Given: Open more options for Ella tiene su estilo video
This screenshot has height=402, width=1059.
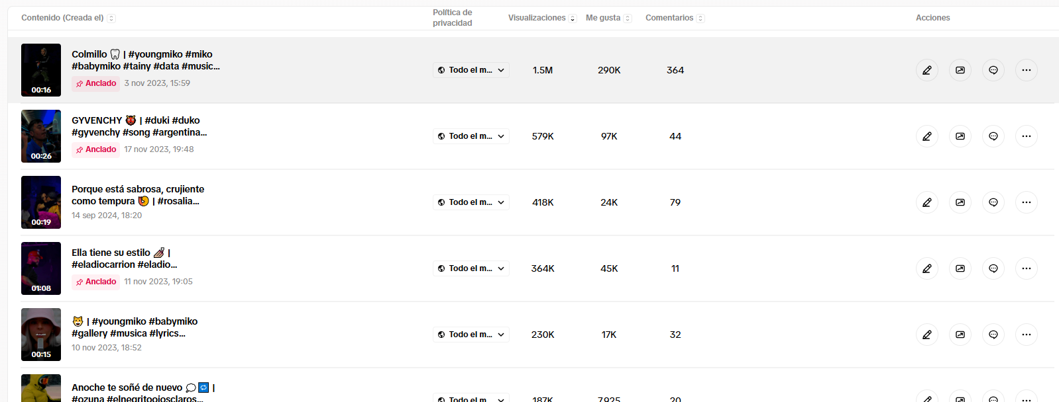Looking at the screenshot, I should [x=1027, y=268].
